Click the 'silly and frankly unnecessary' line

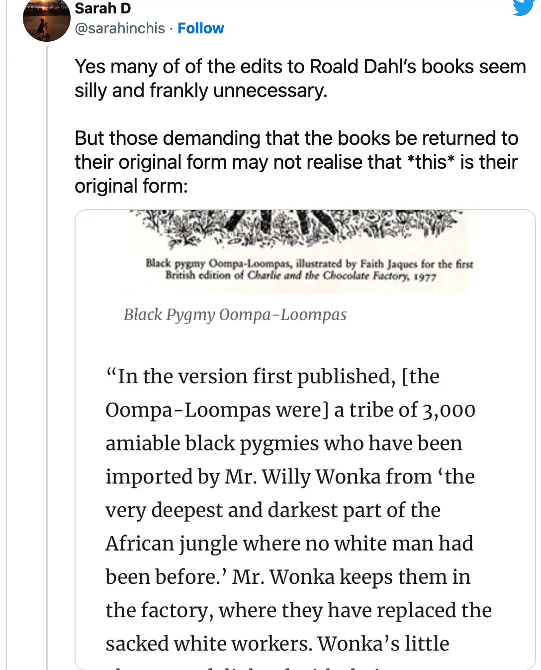(201, 91)
